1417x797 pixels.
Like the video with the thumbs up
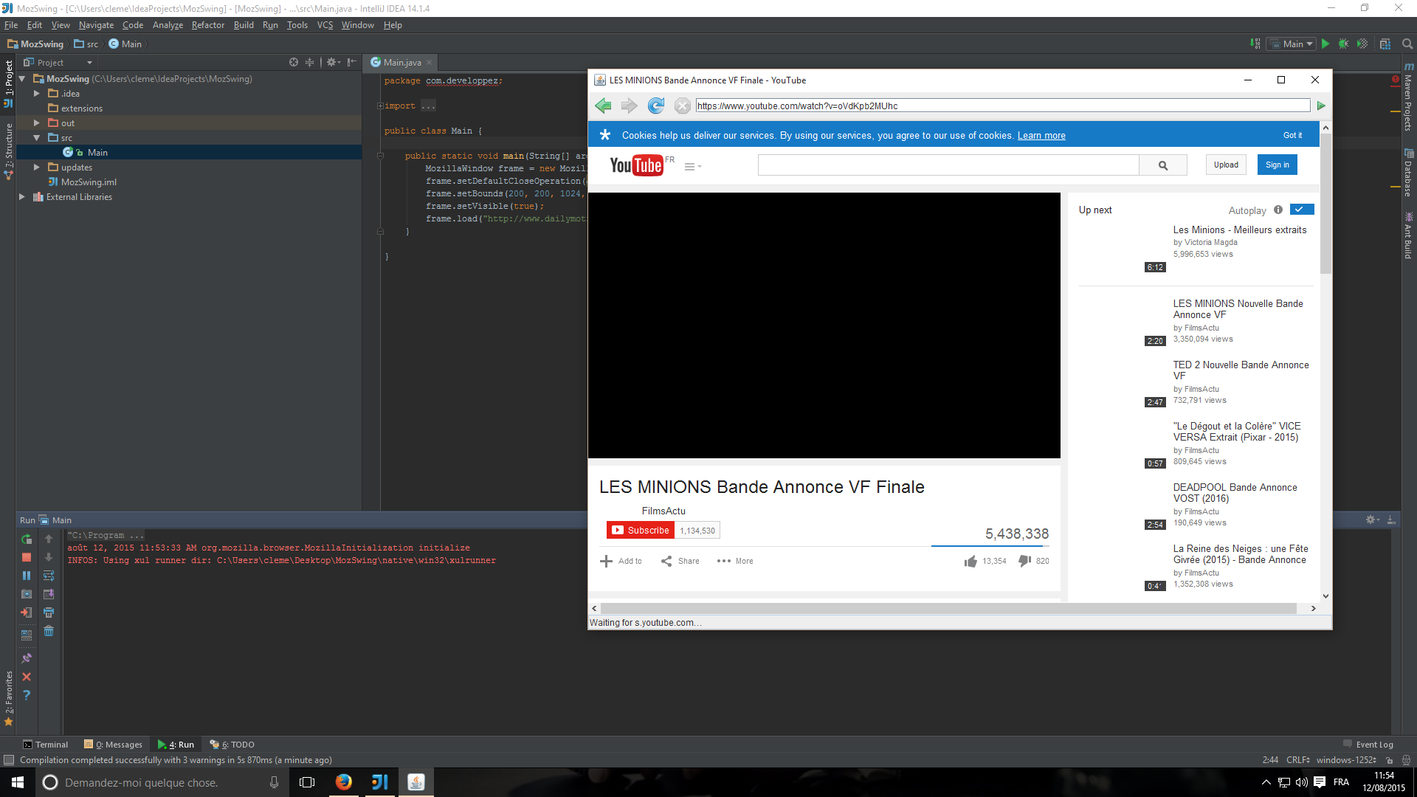pos(970,562)
